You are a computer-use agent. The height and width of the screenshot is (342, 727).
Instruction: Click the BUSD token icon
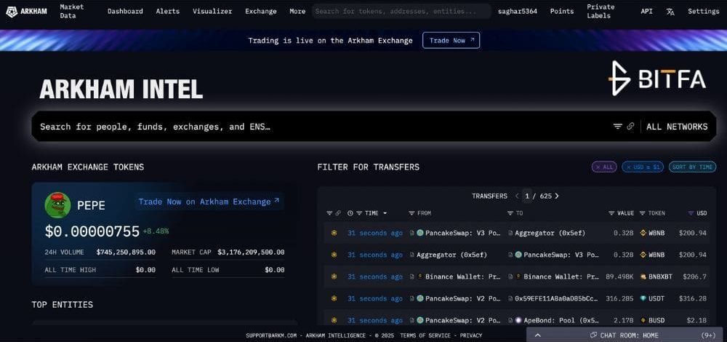643,320
